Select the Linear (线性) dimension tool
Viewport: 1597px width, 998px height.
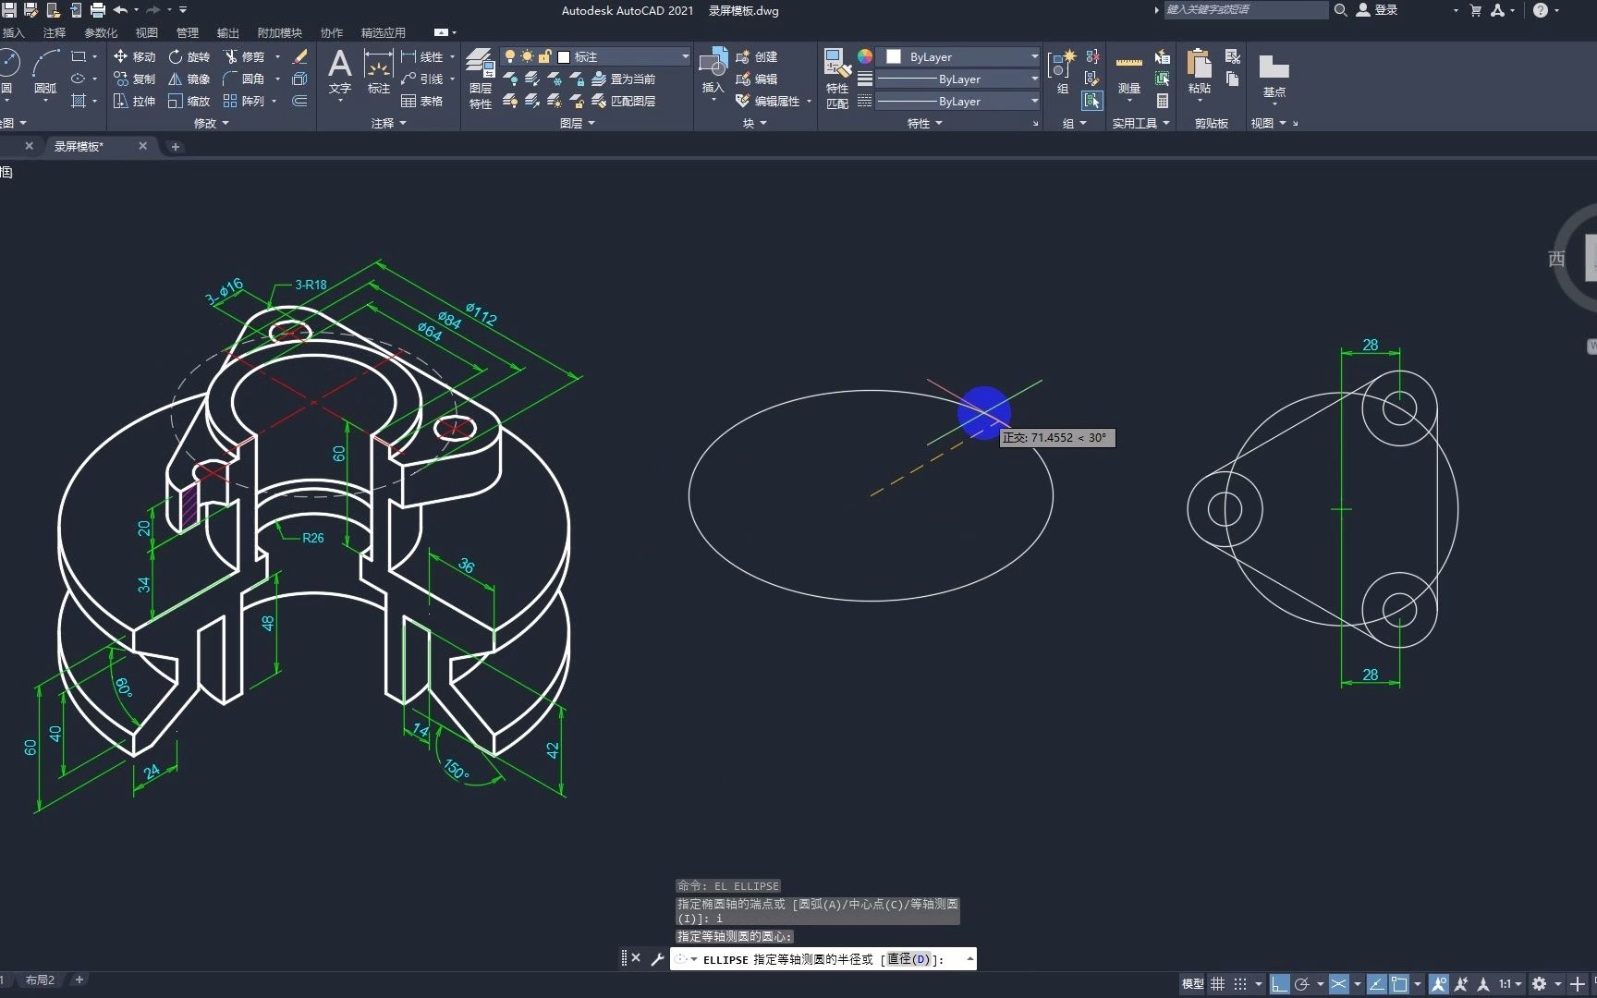422,56
